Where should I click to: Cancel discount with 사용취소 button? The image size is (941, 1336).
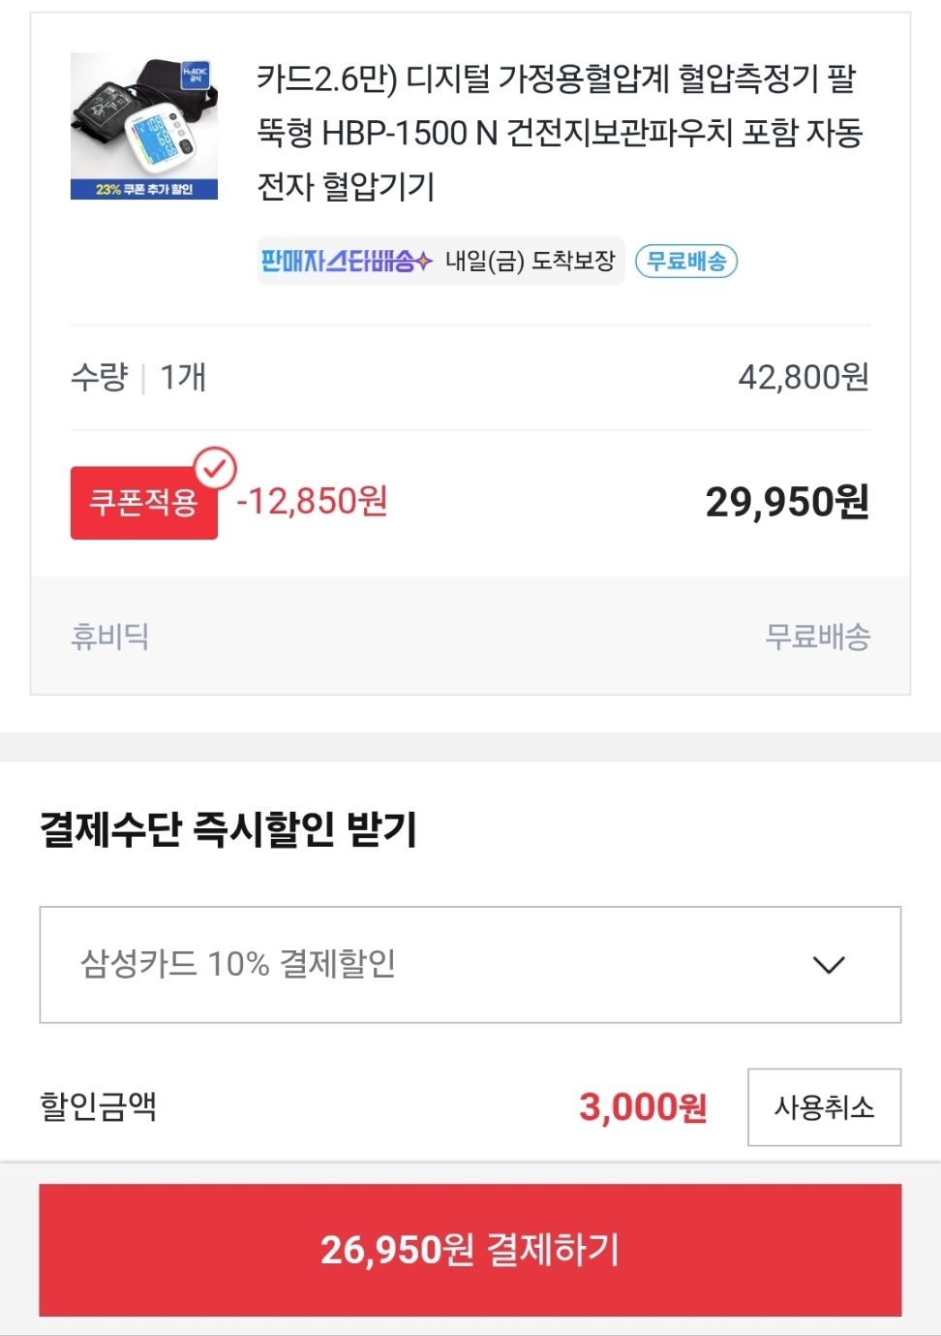pyautogui.click(x=825, y=1107)
